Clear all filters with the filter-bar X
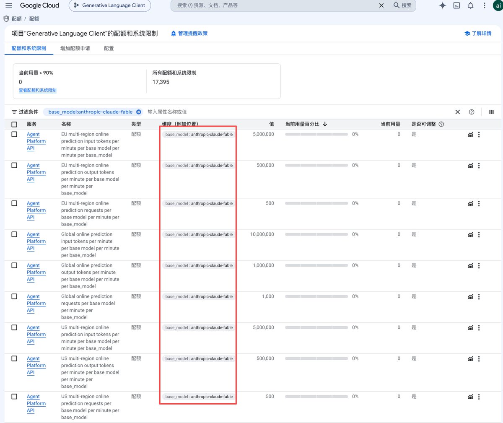 458,112
